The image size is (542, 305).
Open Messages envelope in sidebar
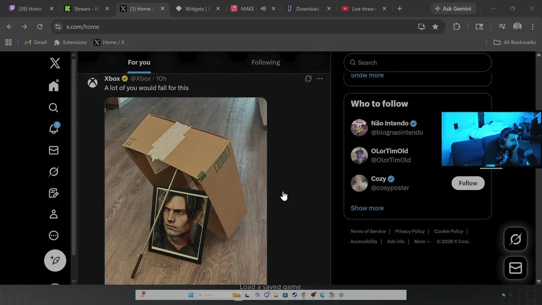tap(54, 150)
